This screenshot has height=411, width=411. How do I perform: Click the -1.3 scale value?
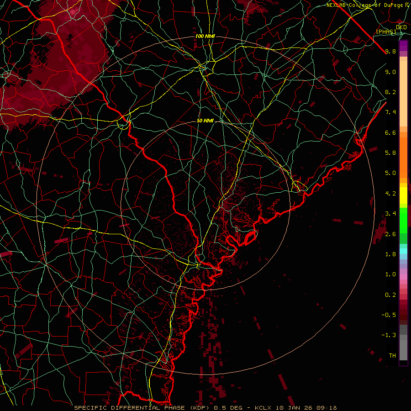(389, 335)
